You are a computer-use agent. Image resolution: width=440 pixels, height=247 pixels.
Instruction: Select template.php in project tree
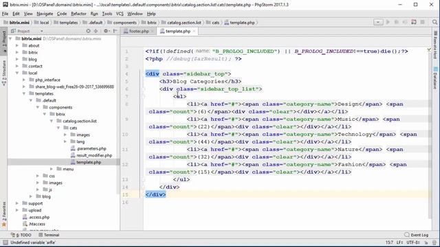coord(86,162)
